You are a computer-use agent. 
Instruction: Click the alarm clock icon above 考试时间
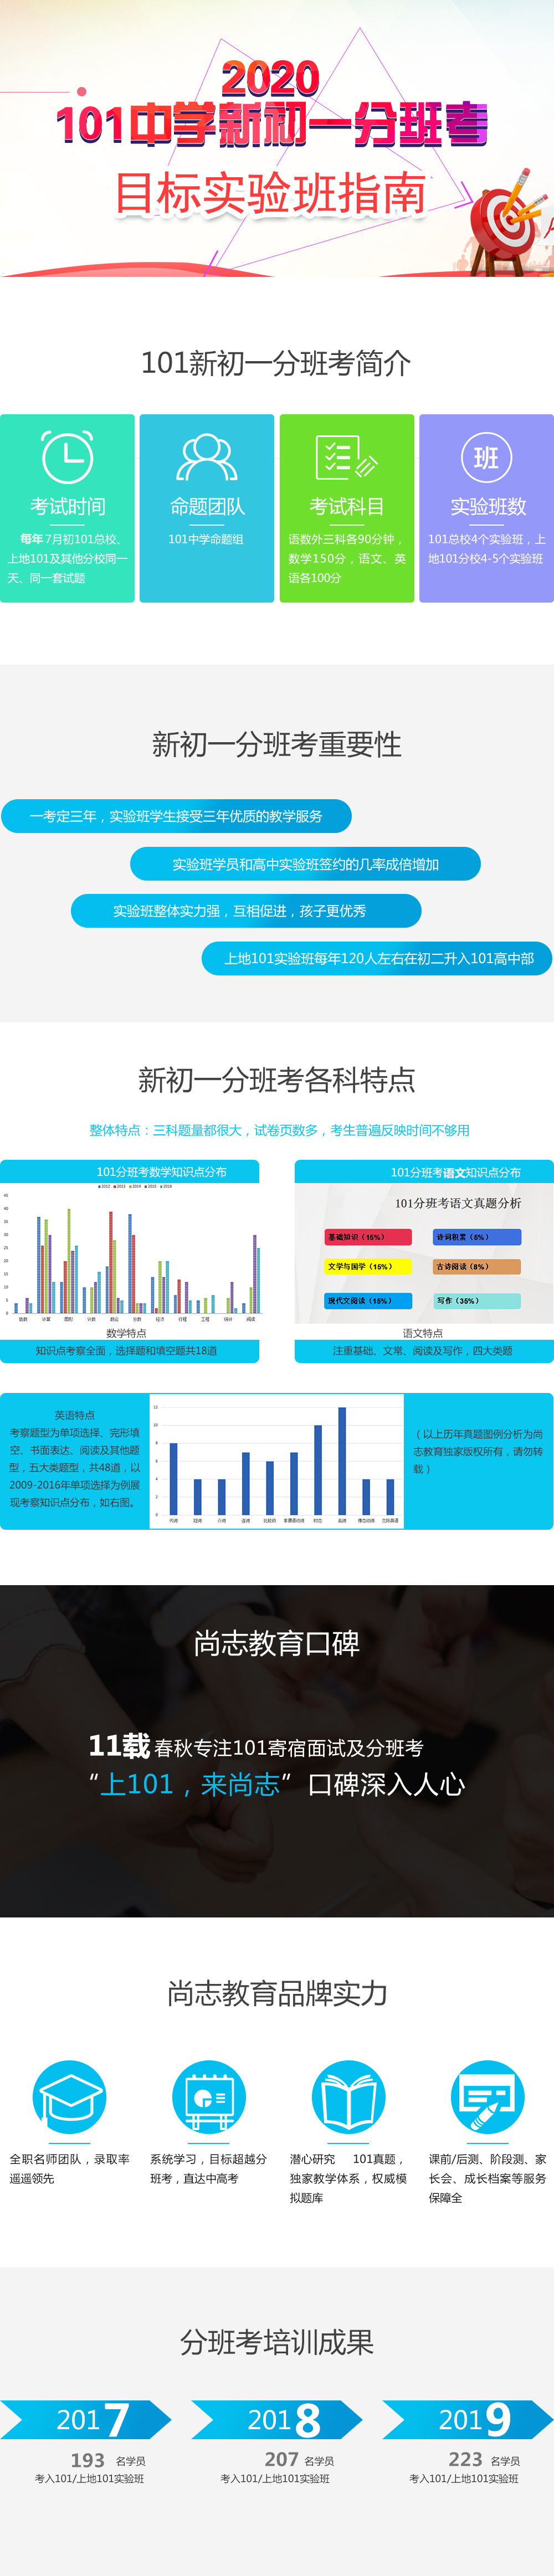pyautogui.click(x=67, y=456)
